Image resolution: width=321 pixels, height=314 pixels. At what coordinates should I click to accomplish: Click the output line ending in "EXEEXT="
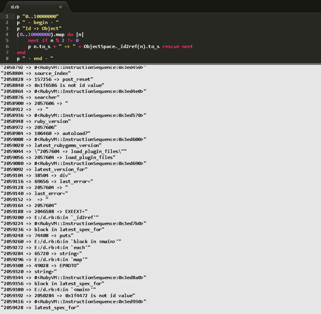(44, 211)
